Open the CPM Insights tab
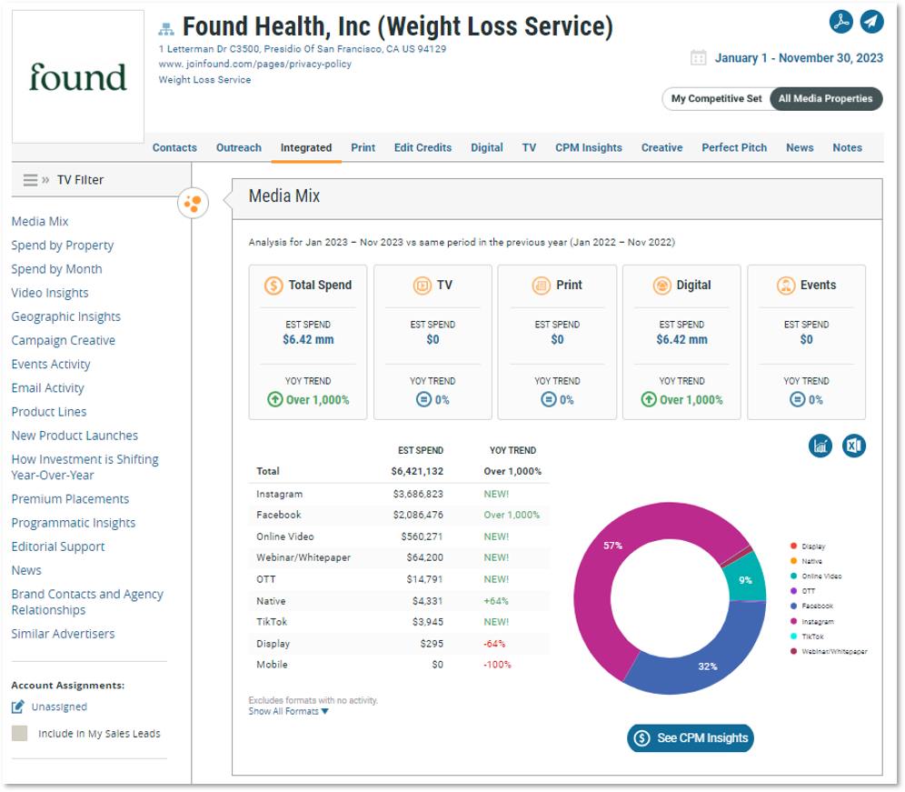 click(589, 148)
